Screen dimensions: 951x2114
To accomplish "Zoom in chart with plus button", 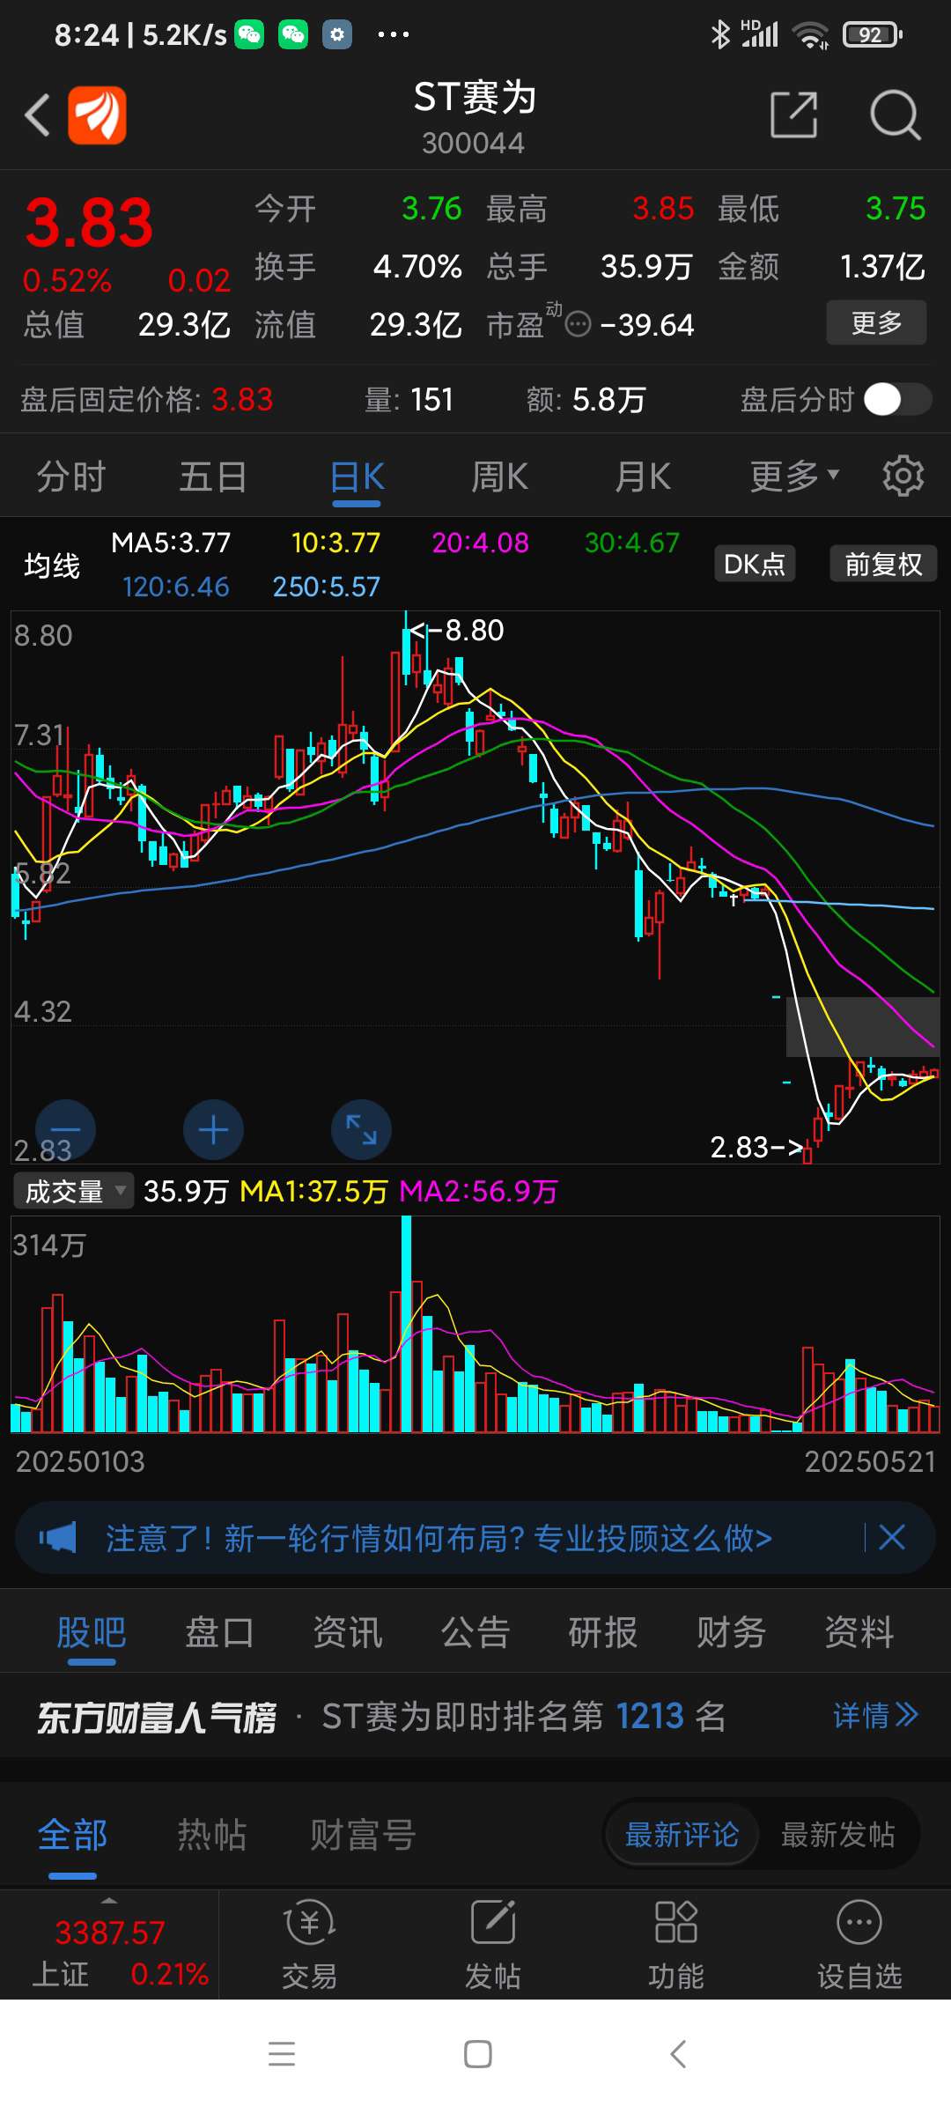I will click(x=213, y=1130).
